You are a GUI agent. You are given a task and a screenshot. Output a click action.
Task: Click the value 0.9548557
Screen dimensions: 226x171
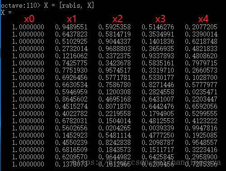tap(201, 143)
